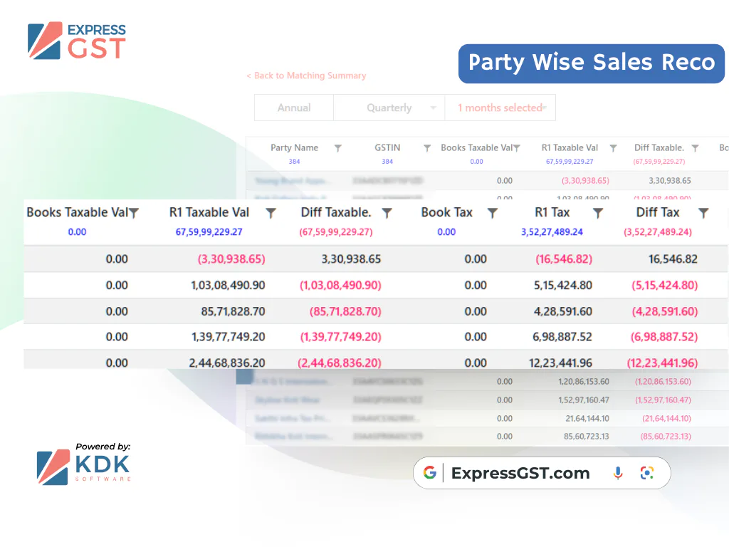Image resolution: width=729 pixels, height=547 pixels.
Task: Click the Diff Taxable value (1,20,86,153.60)
Action: coord(663,382)
